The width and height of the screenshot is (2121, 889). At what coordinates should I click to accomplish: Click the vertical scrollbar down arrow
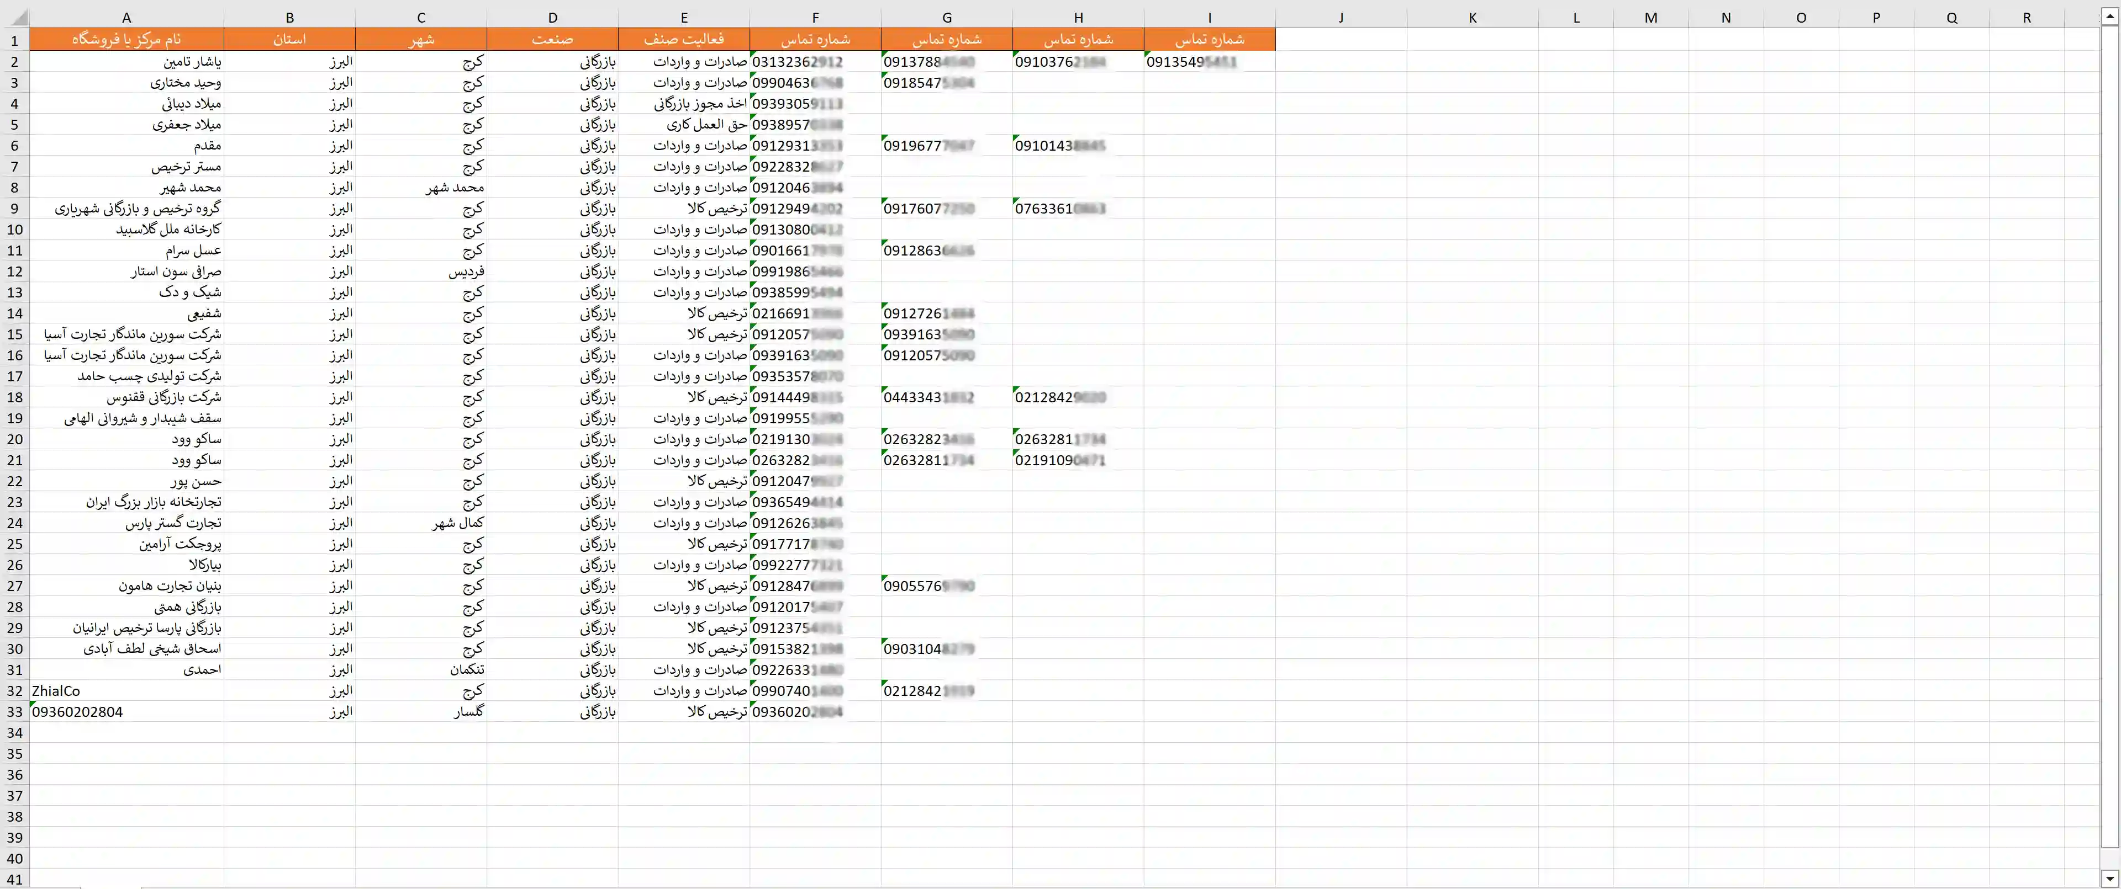[2109, 879]
